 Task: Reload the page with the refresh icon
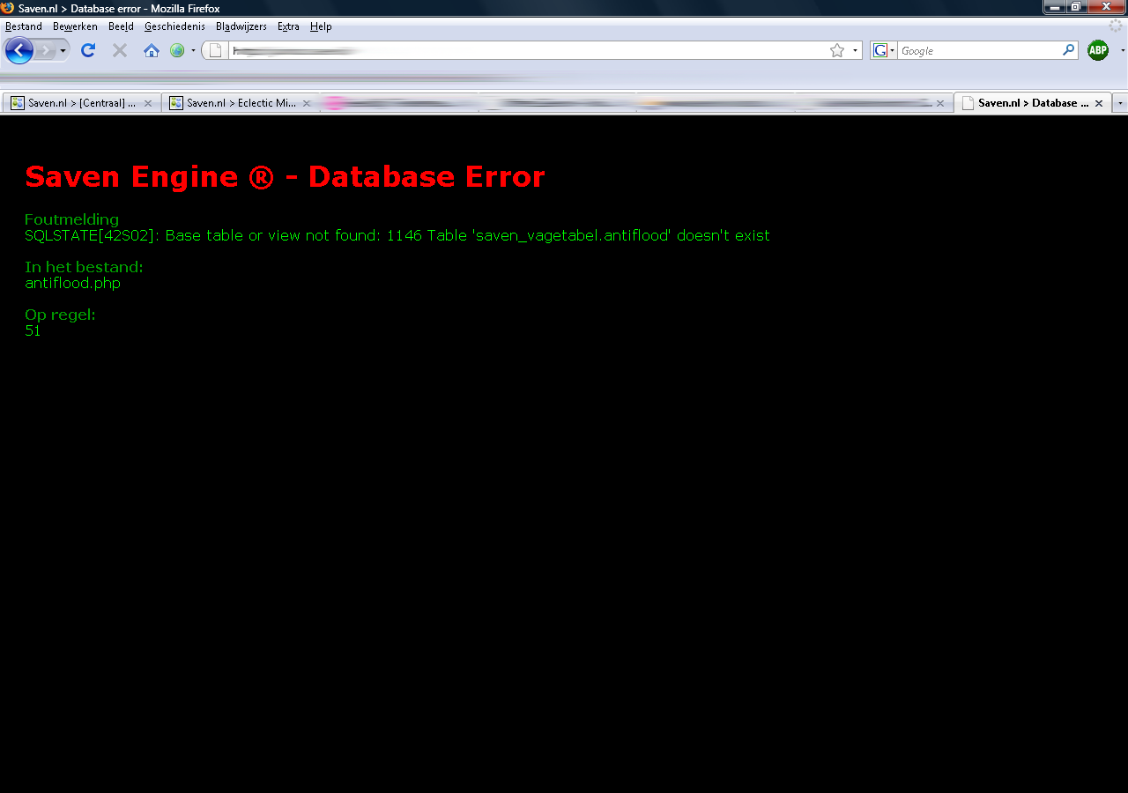[88, 50]
